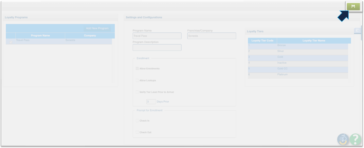The image size is (364, 148).
Task: Click the green Save icon button
Action: (353, 7)
